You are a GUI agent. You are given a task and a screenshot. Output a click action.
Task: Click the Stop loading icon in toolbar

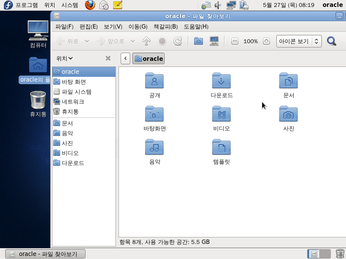click(162, 41)
